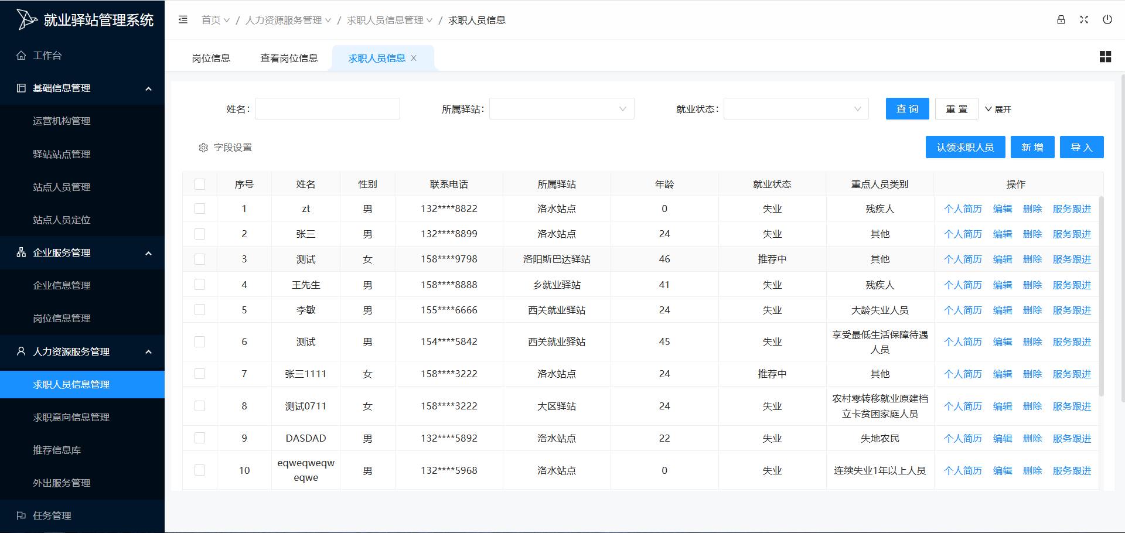Click the 重置 reset button
This screenshot has width=1125, height=533.
pyautogui.click(x=956, y=109)
